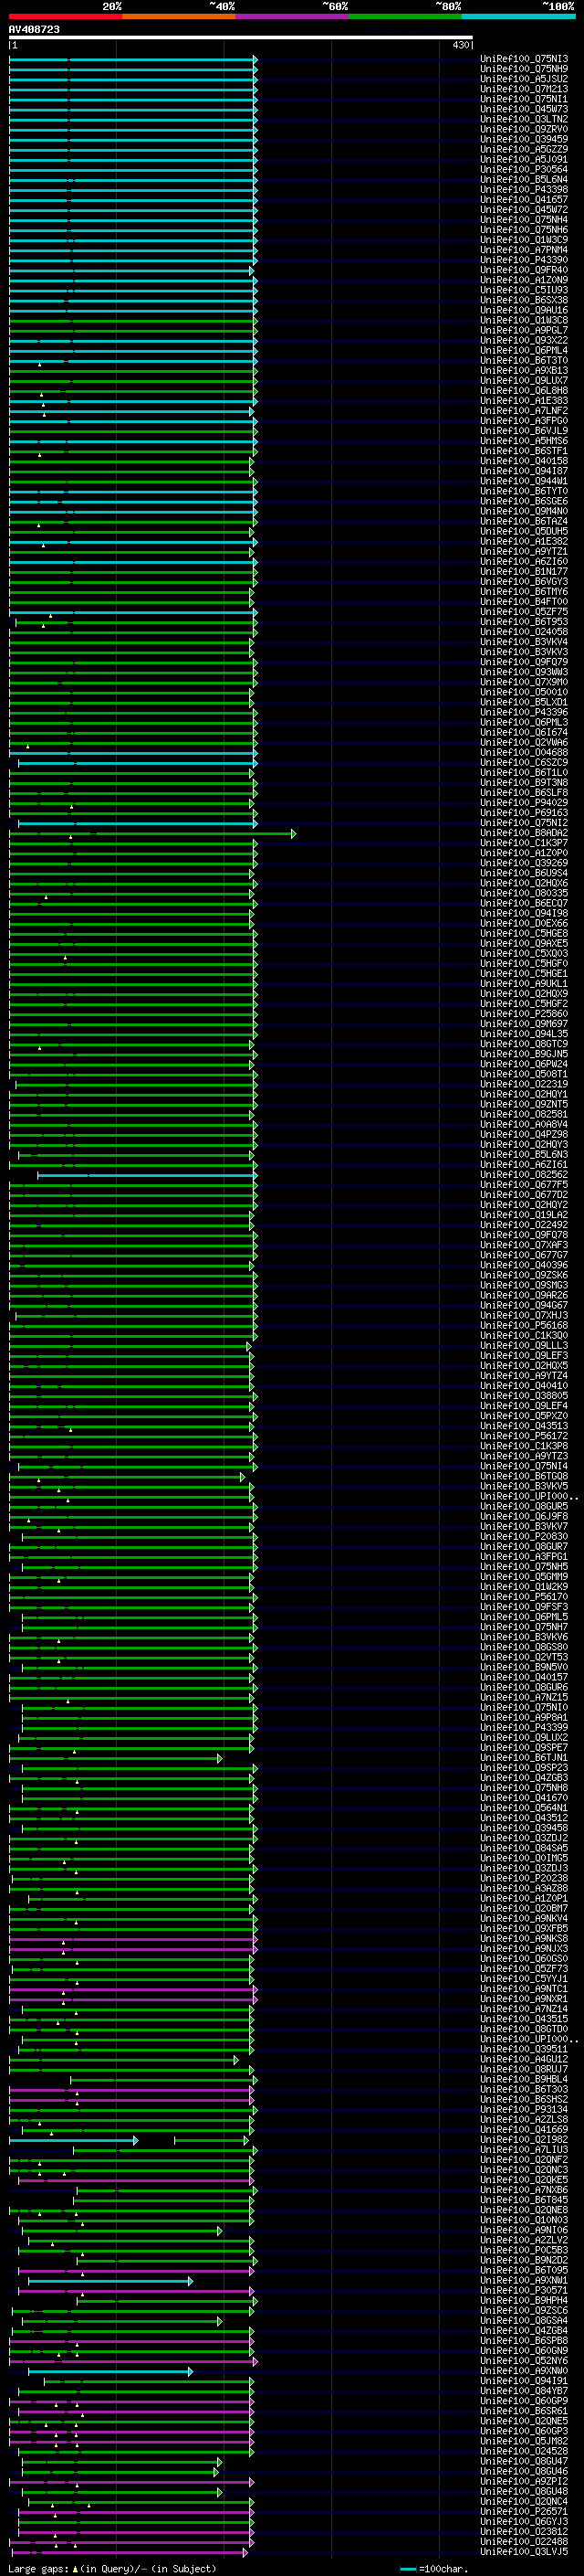Click the UniRef100_B6SPB8 hit label
Screen dimensions: 584x2576
[x=524, y=2340]
